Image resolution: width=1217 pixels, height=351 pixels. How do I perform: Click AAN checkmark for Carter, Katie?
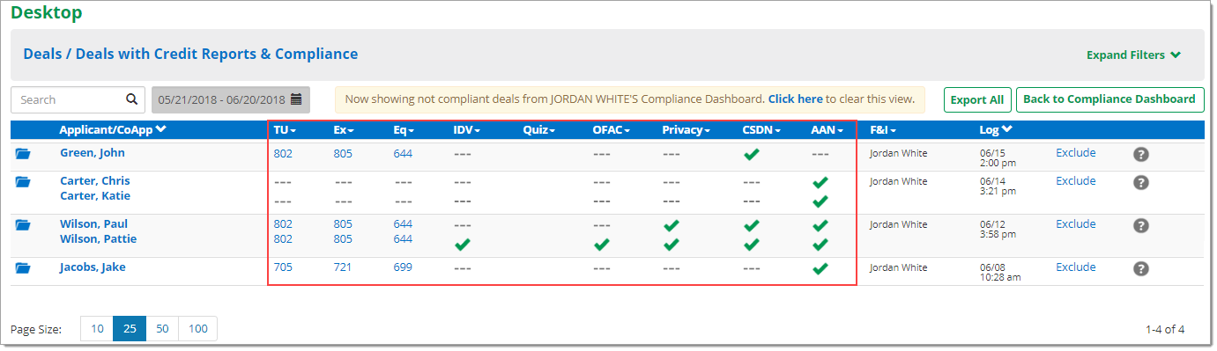click(820, 201)
